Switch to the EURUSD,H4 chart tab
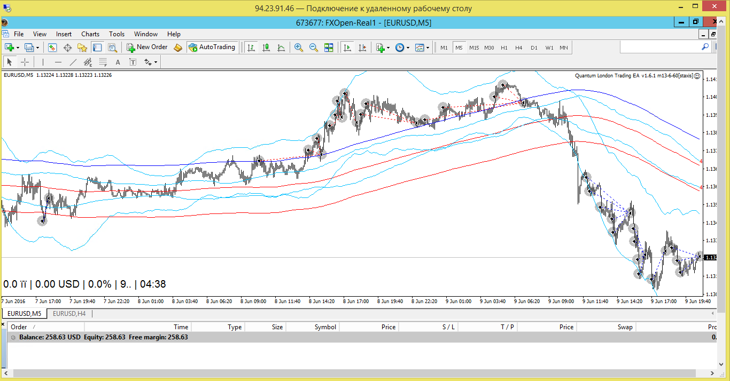The width and height of the screenshot is (730, 381). pyautogui.click(x=69, y=314)
